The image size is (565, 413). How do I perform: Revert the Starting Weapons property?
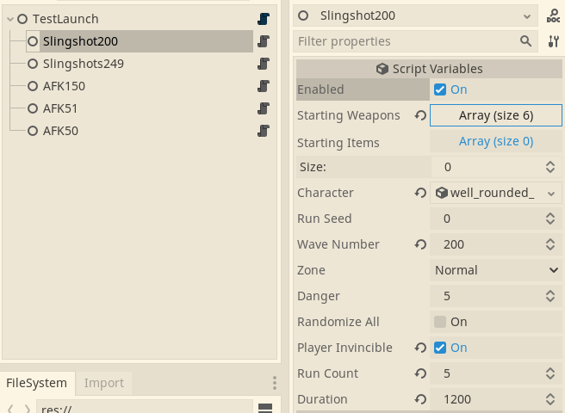click(x=420, y=115)
